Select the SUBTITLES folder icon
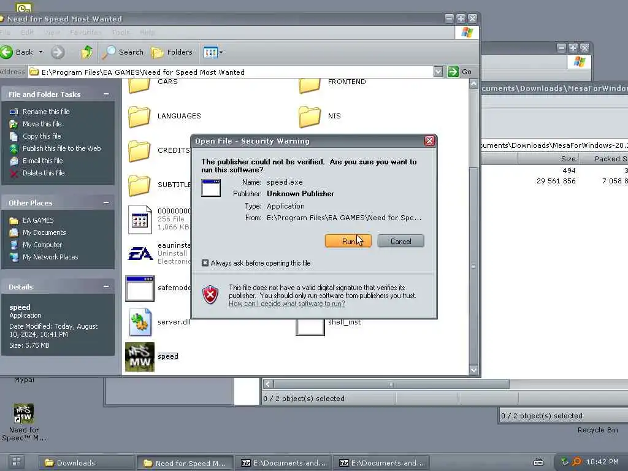The height and width of the screenshot is (471, 628). (x=139, y=185)
